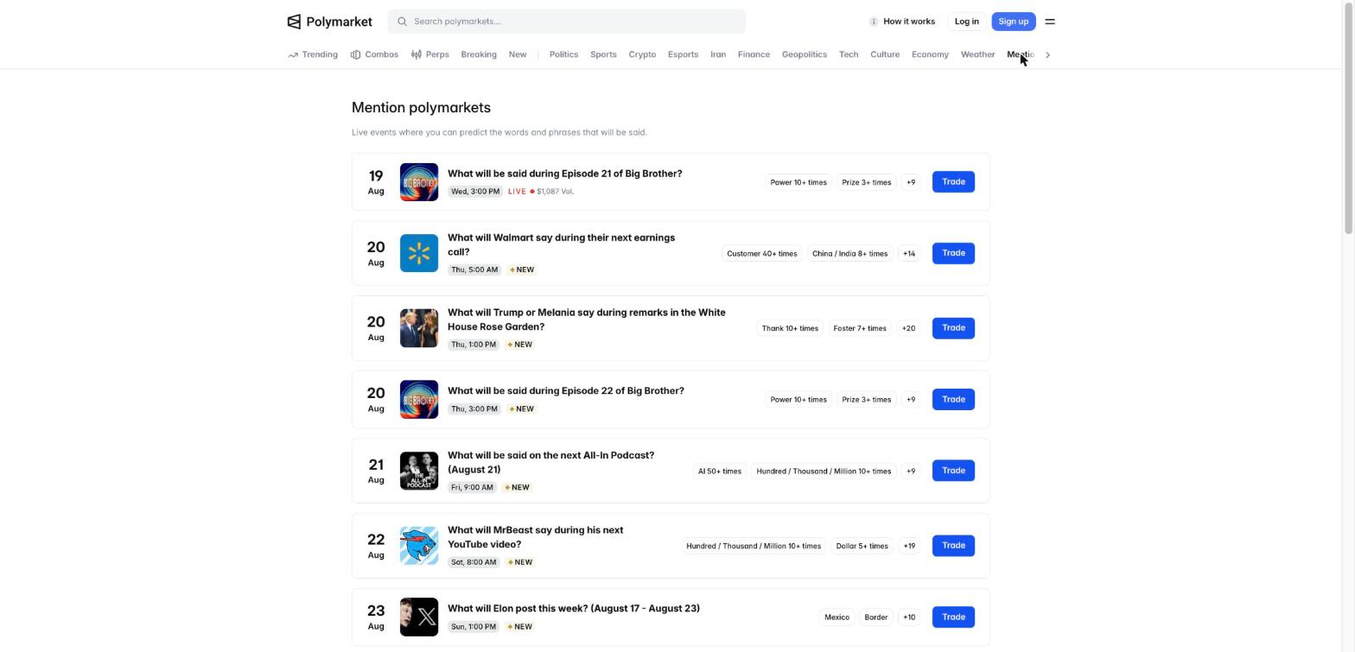Trade on Big Brother Episode 21 market
The height and width of the screenshot is (652, 1355).
tap(953, 182)
